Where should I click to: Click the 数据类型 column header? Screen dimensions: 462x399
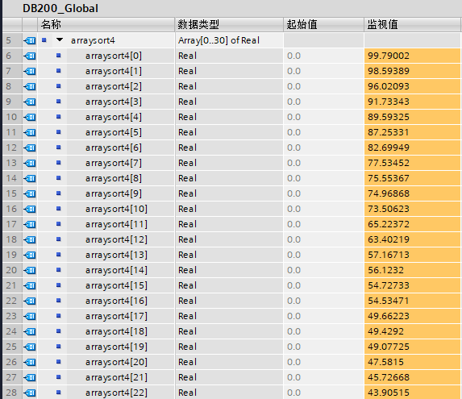click(229, 24)
